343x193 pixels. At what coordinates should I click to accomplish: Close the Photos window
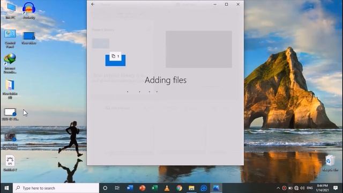pos(238,4)
